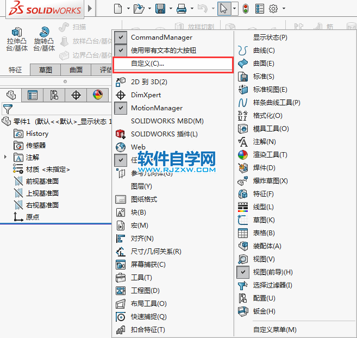Toggle the CommandManager checkbox

pyautogui.click(x=121, y=37)
